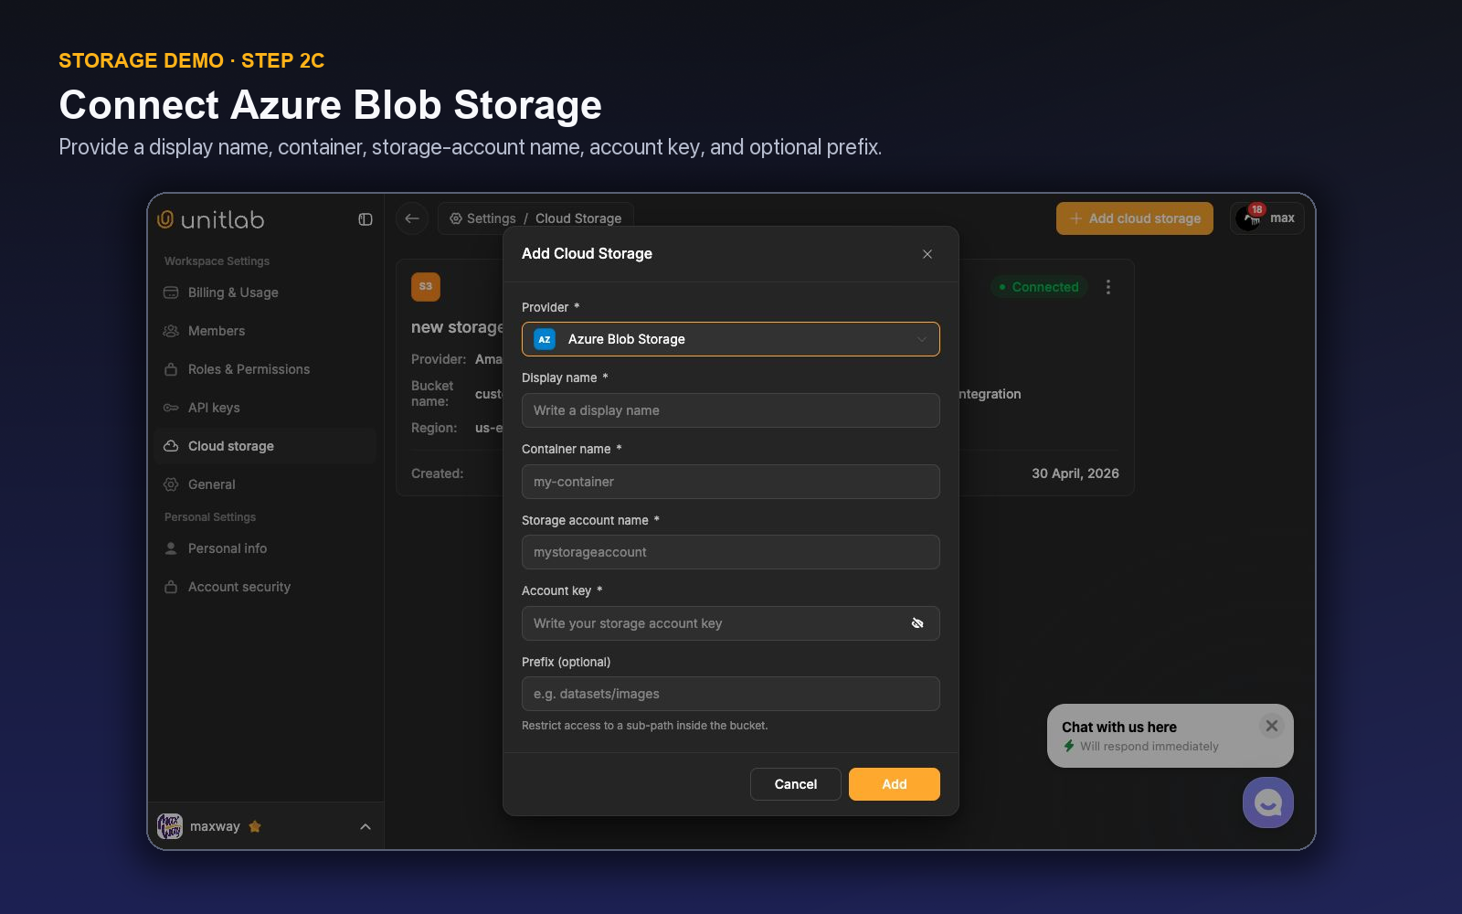
Task: Click the '30 April, 2026' date
Action: click(x=1075, y=473)
